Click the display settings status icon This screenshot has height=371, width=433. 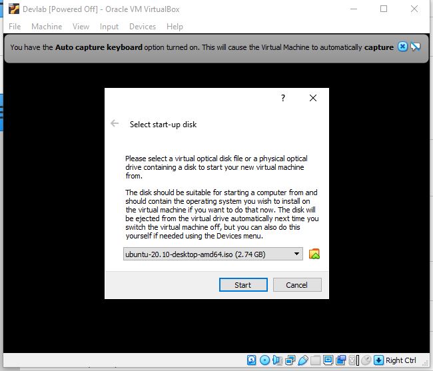point(328,360)
